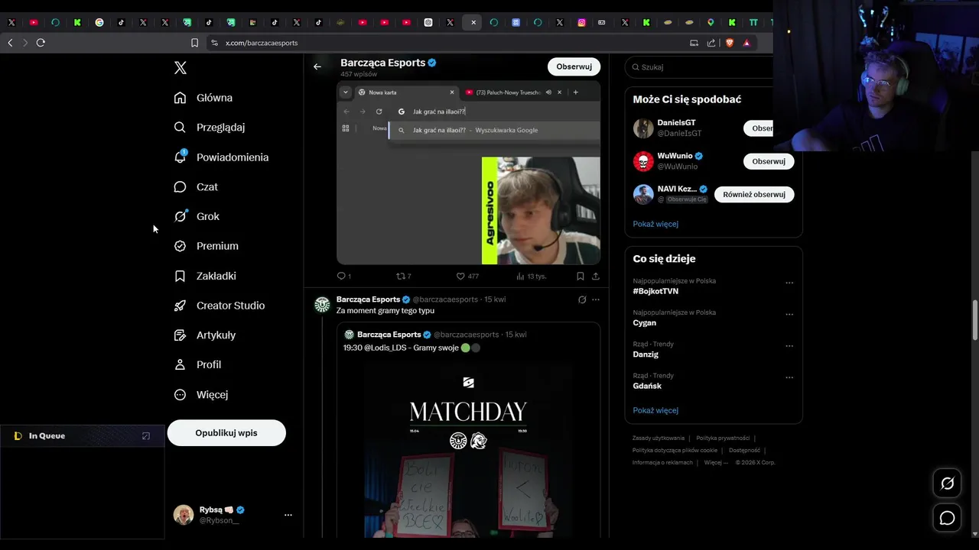Open Zakładki bookmarks
979x550 pixels.
[205, 276]
